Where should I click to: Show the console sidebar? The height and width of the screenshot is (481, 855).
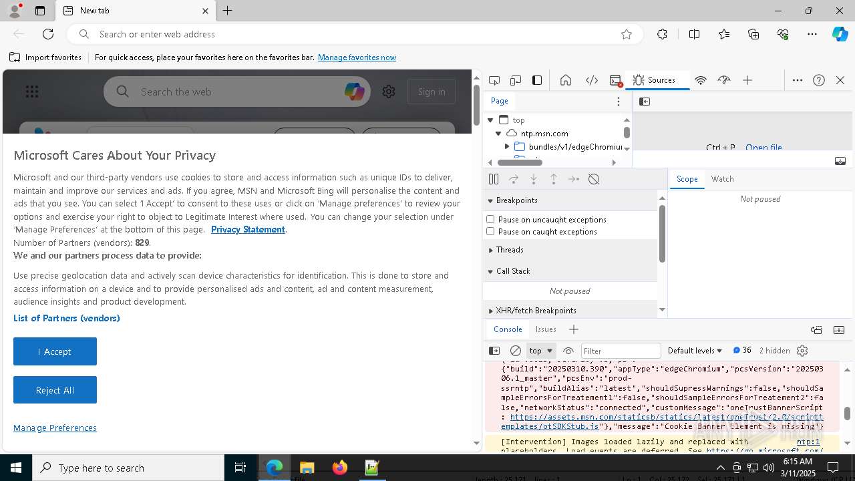(x=494, y=351)
